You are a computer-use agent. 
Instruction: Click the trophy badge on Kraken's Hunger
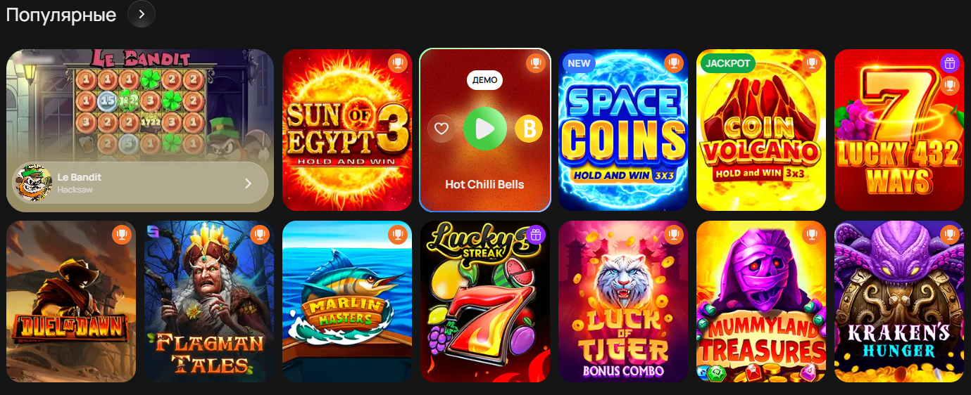pyautogui.click(x=950, y=235)
